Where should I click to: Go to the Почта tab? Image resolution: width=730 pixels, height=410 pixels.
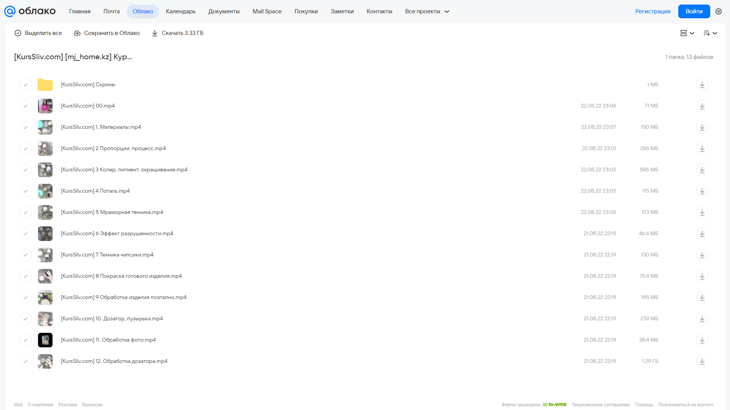click(111, 11)
